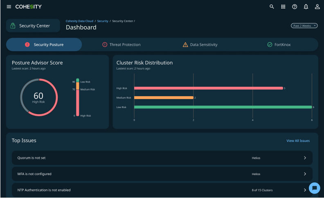Open the apps grid icon
Image resolution: width=324 pixels, height=198 pixels.
[283, 7]
